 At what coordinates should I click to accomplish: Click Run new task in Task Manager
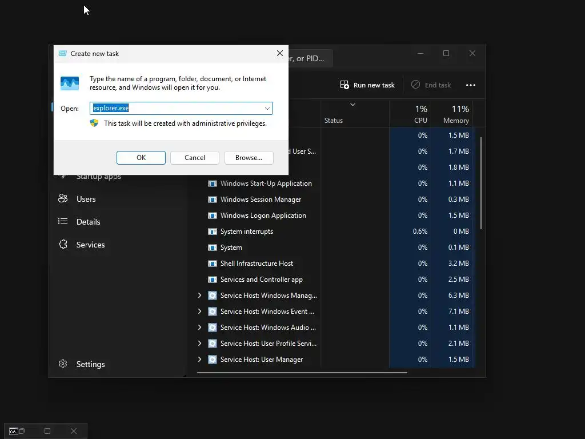(367, 85)
